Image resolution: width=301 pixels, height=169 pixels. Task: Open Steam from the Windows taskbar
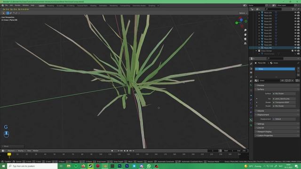pyautogui.click(x=90, y=166)
